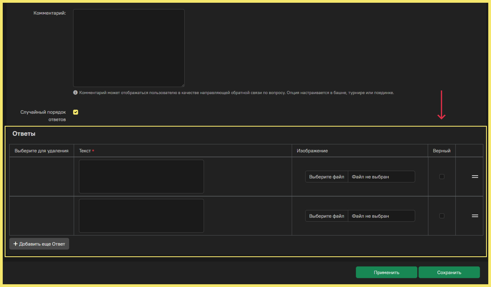Click the Верный column header

pos(442,151)
